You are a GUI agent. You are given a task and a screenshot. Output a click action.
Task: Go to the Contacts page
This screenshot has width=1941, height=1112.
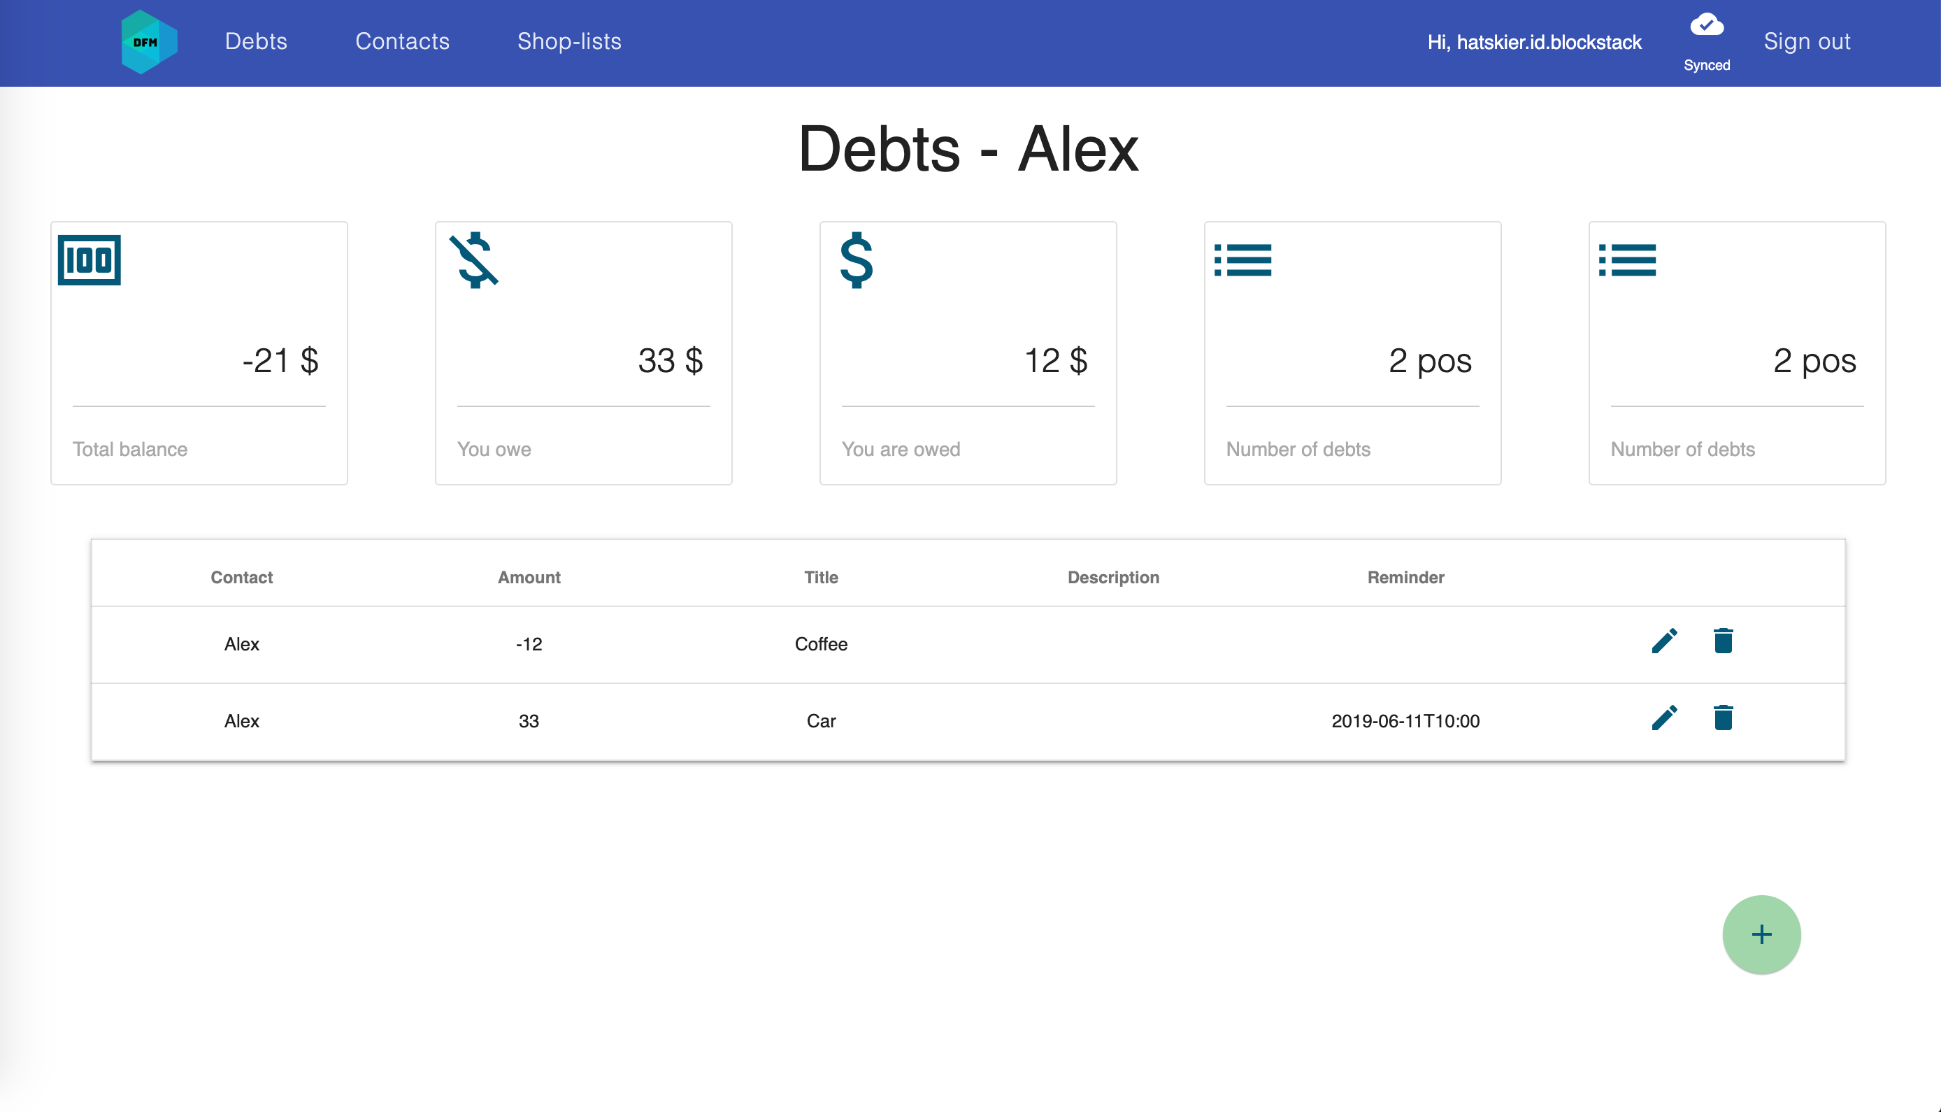pos(403,41)
